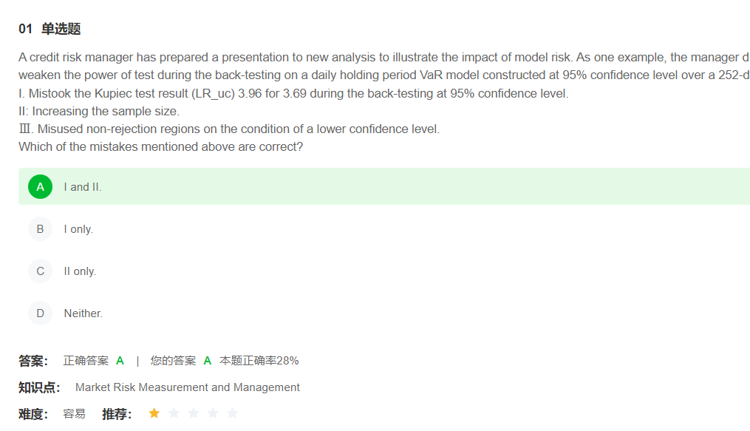Screen dimensions: 750x431
Task: Rate with the fourth star
Action: [213, 413]
